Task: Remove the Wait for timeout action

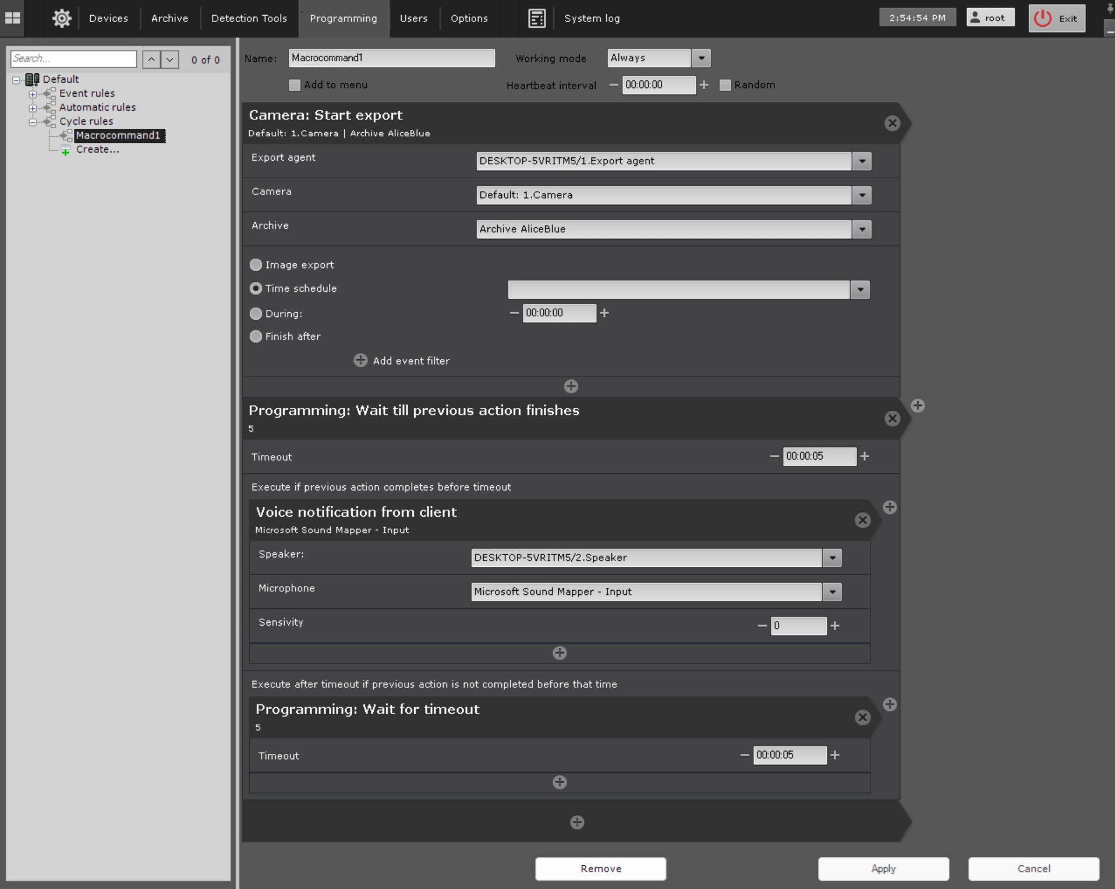Action: pyautogui.click(x=862, y=717)
